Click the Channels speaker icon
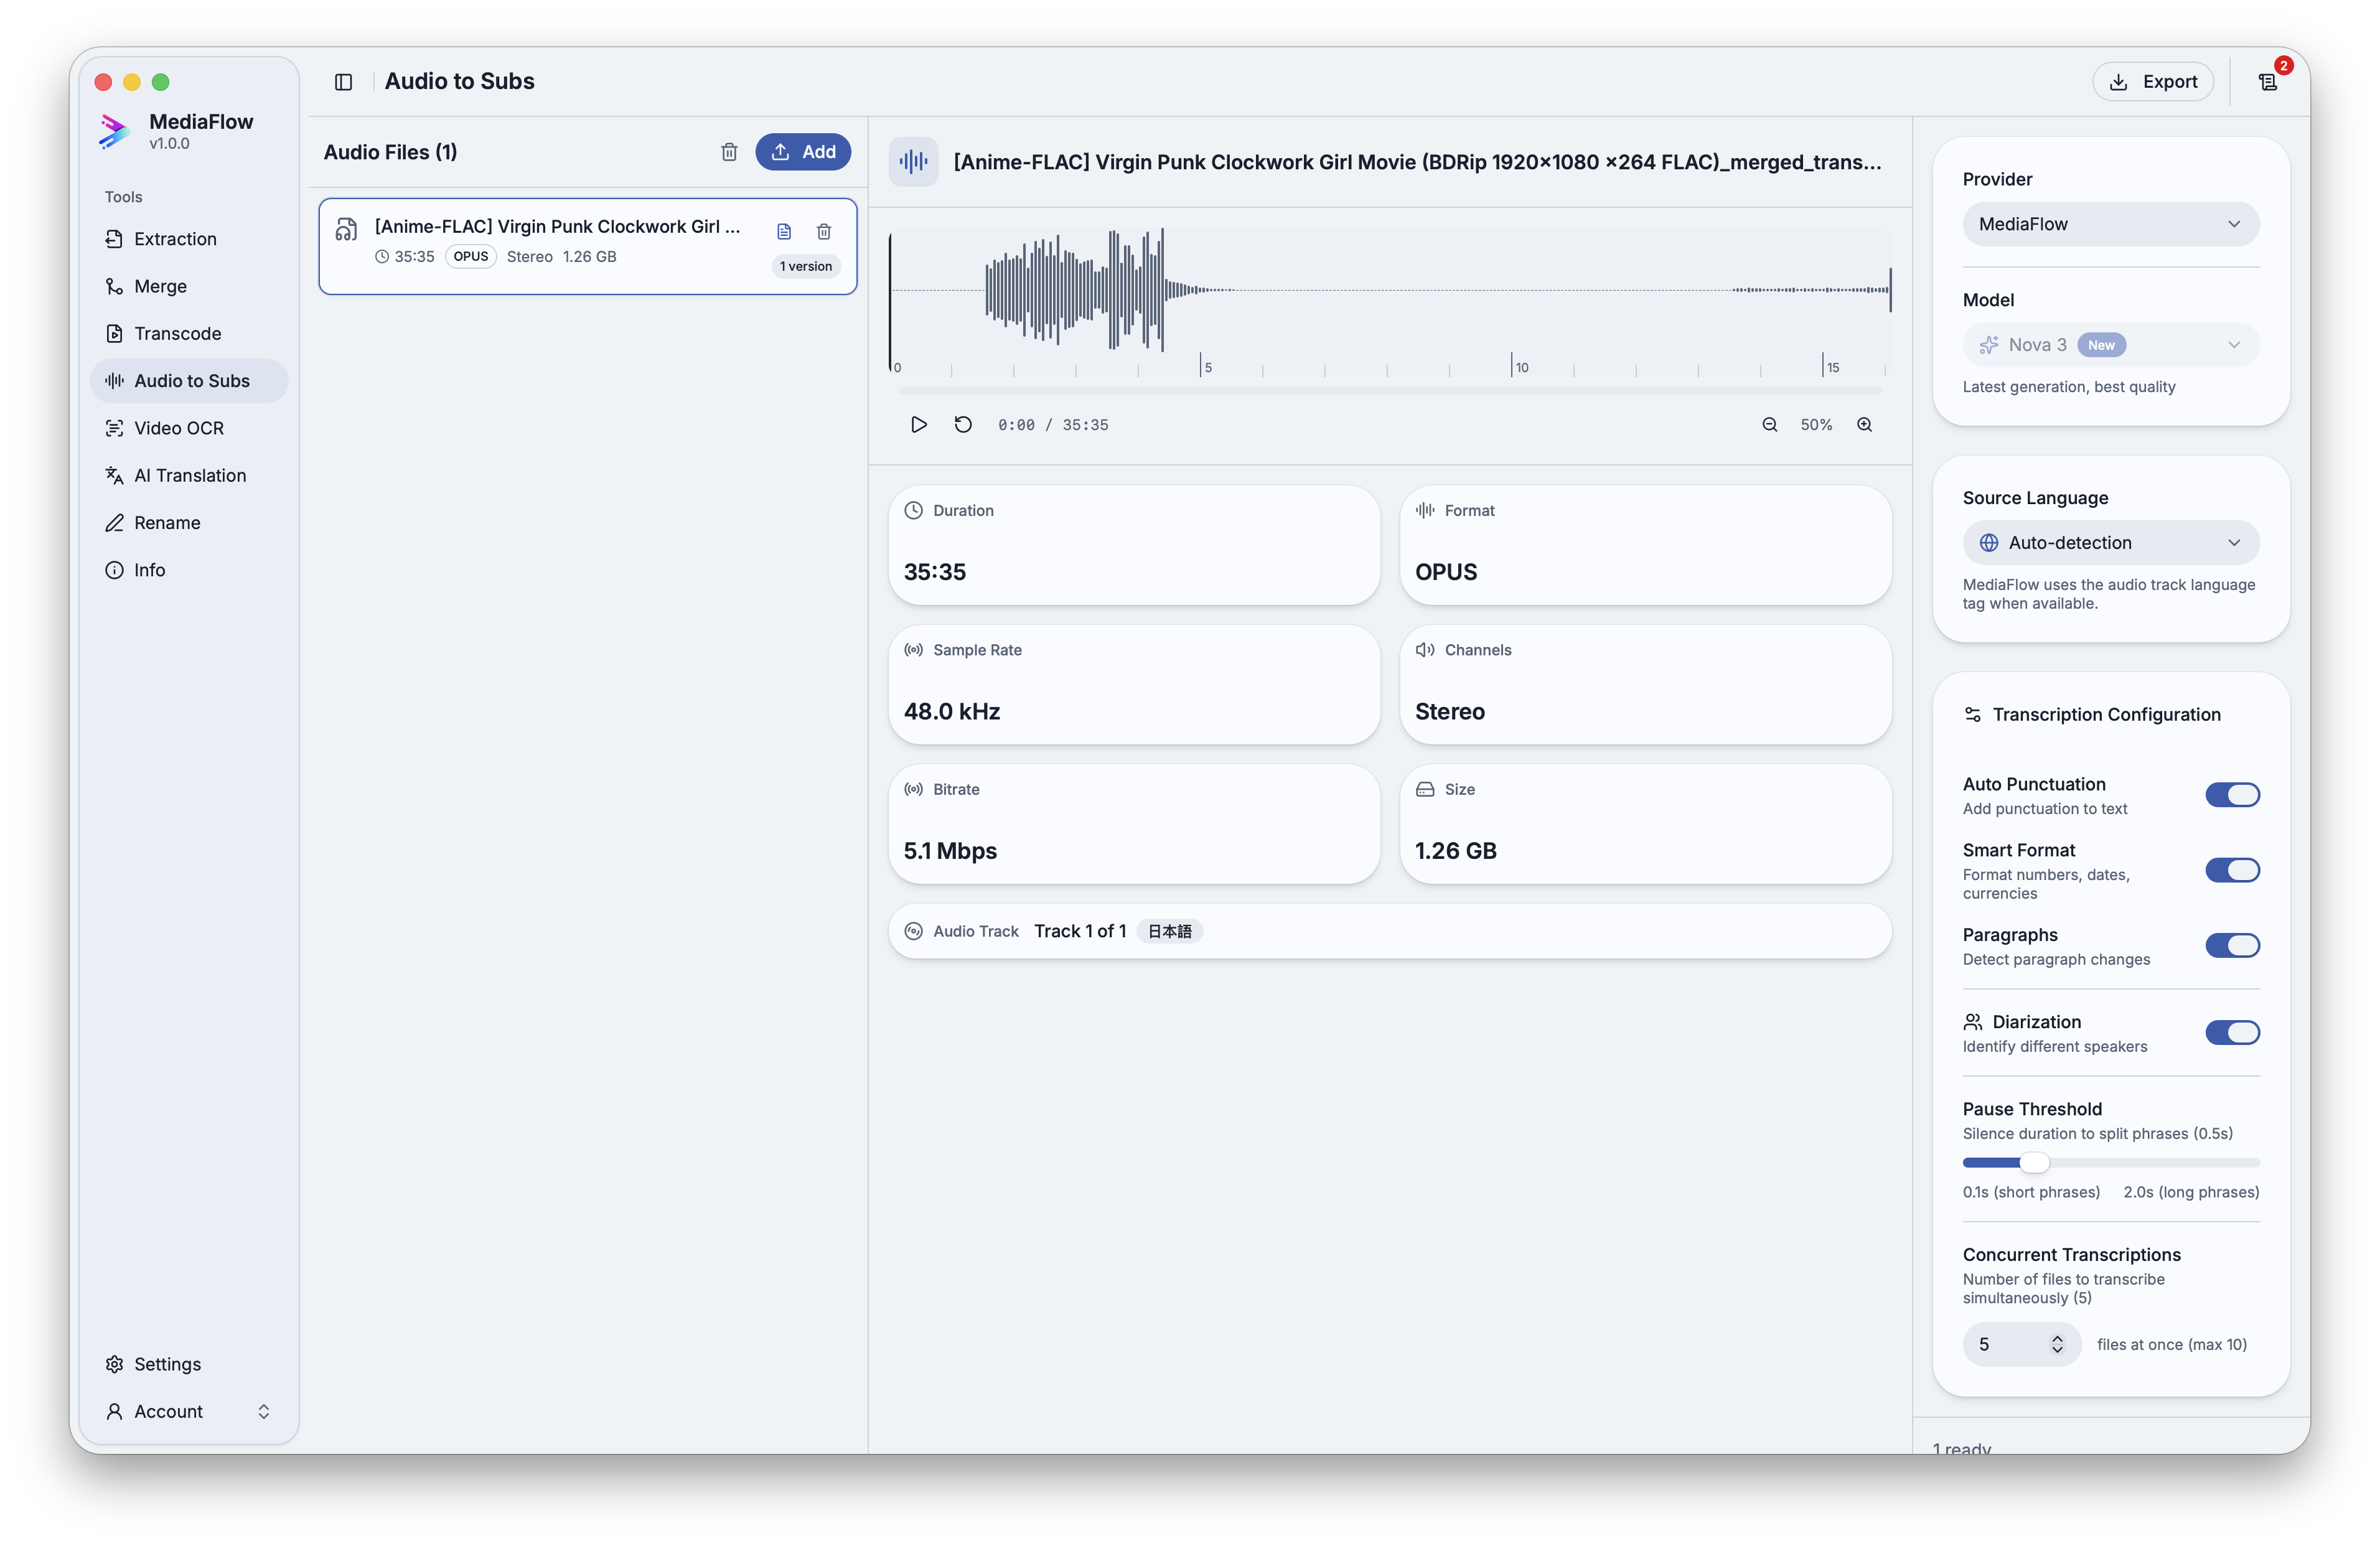The image size is (2380, 1546). click(x=1425, y=650)
